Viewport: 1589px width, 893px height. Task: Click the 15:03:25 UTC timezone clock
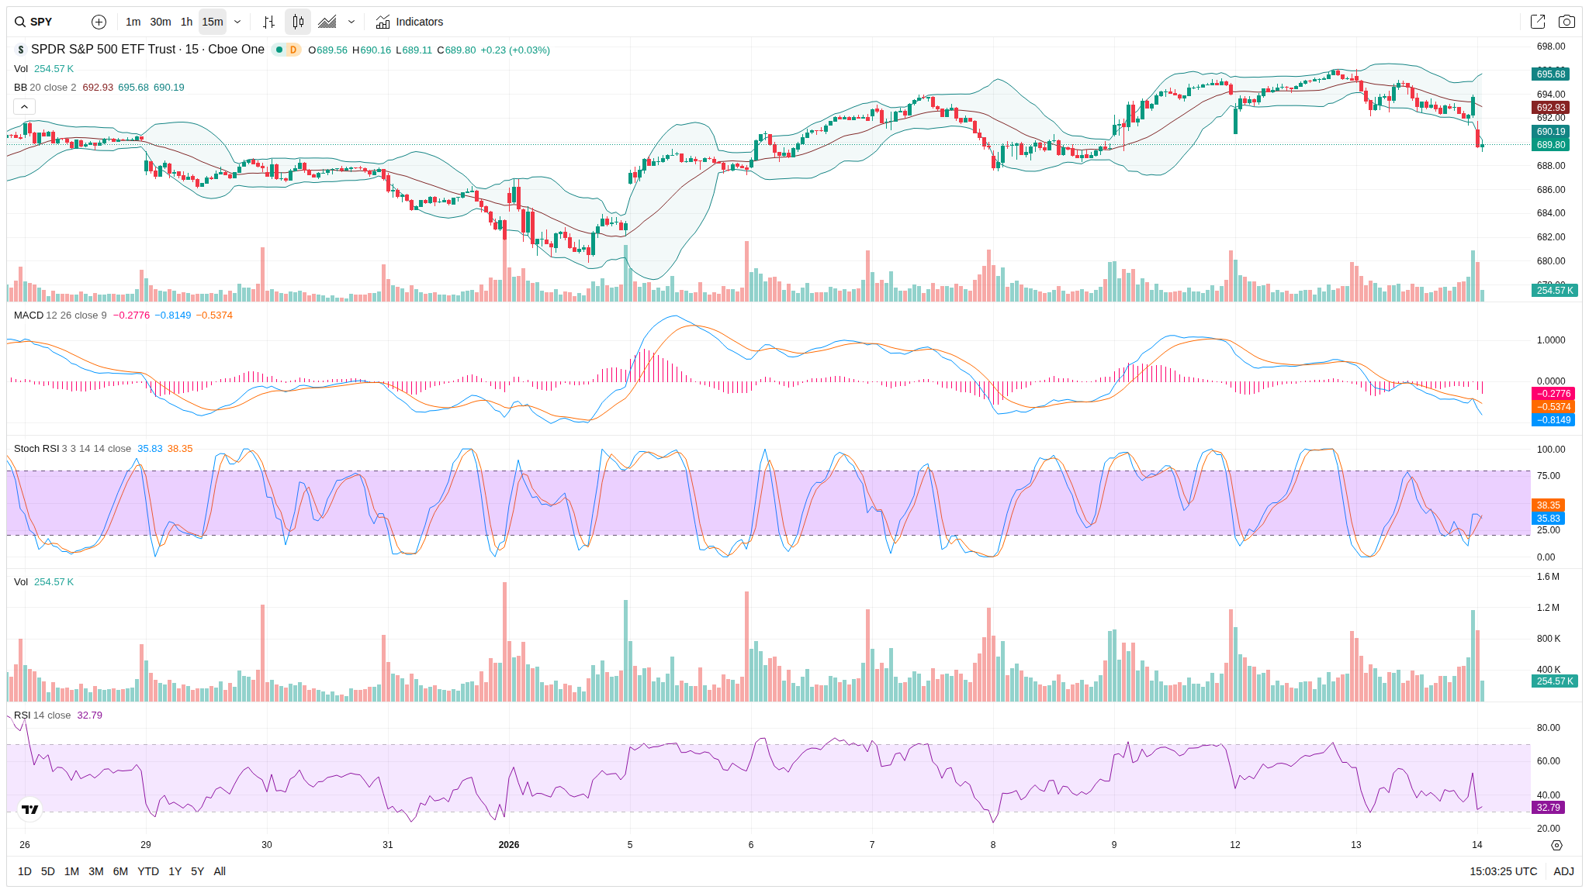pos(1502,871)
